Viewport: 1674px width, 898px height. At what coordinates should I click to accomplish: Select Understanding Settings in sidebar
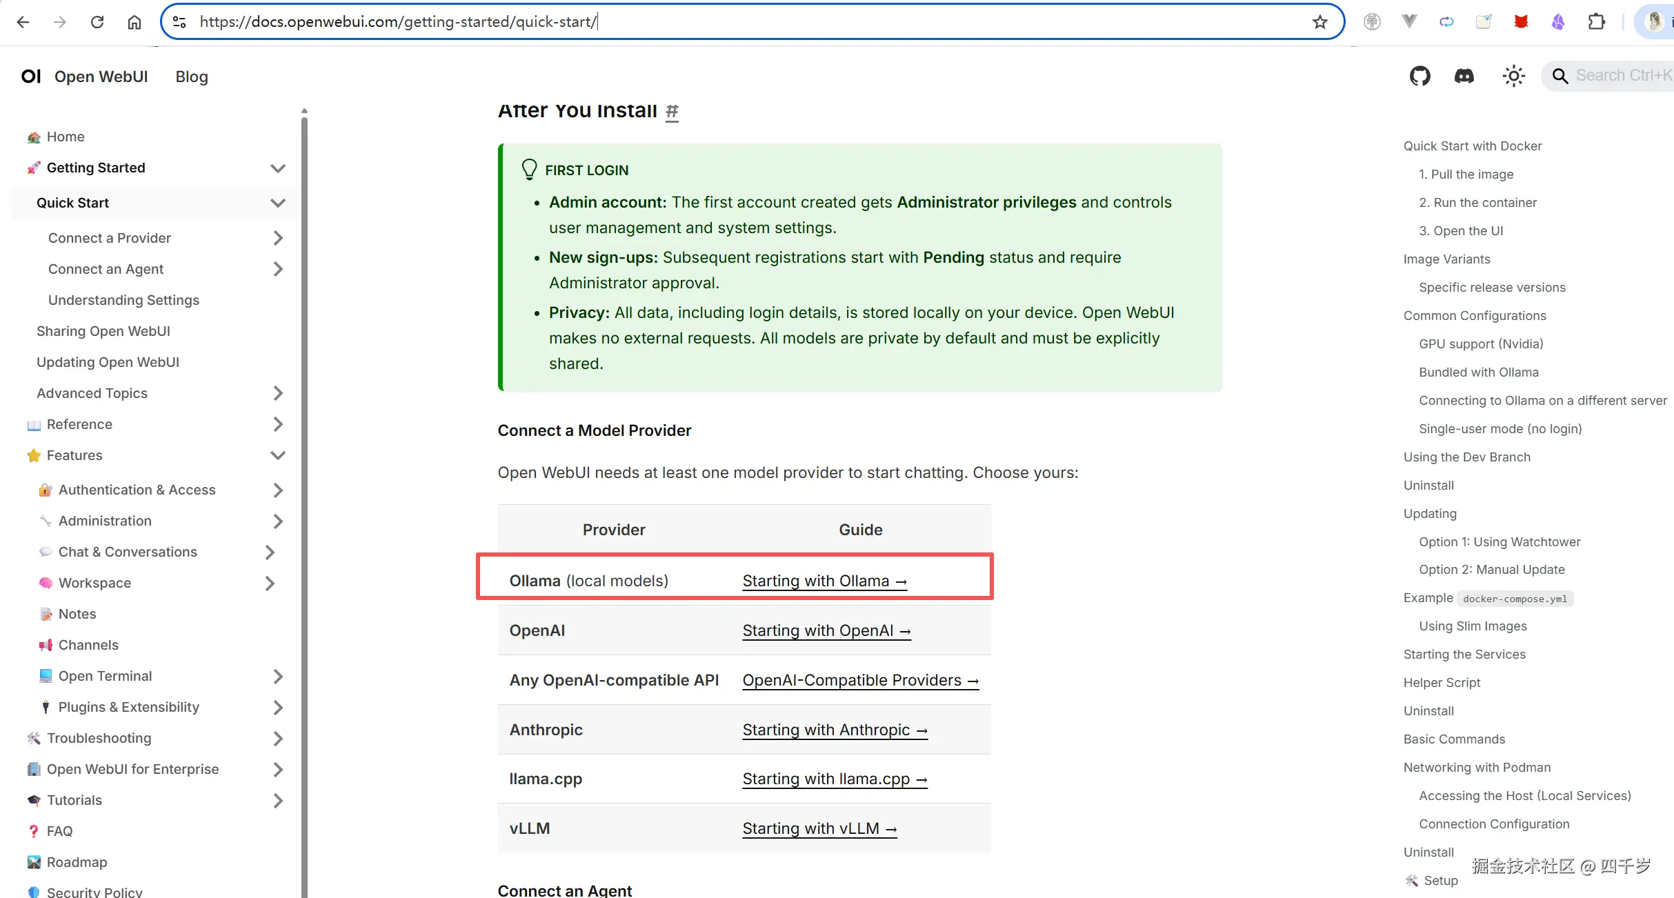123,300
